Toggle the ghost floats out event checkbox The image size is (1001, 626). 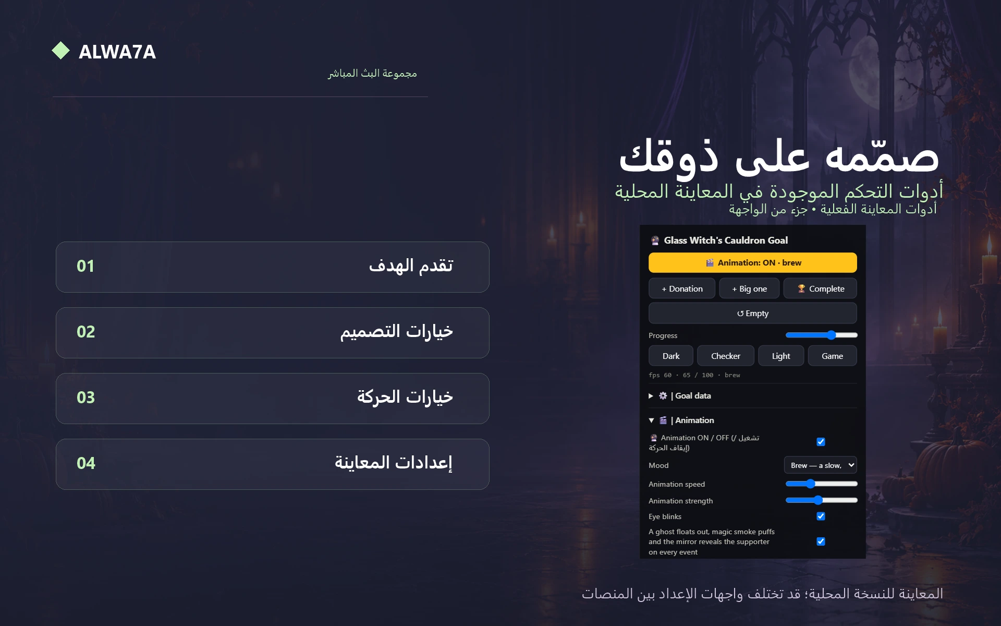[821, 541]
